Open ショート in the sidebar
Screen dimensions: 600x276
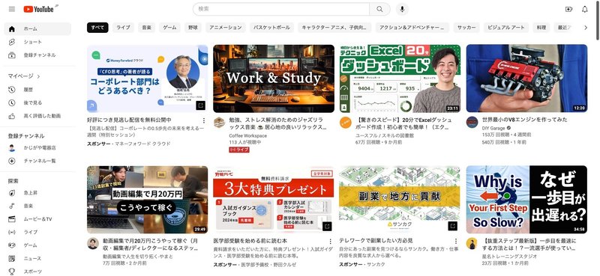(x=37, y=42)
